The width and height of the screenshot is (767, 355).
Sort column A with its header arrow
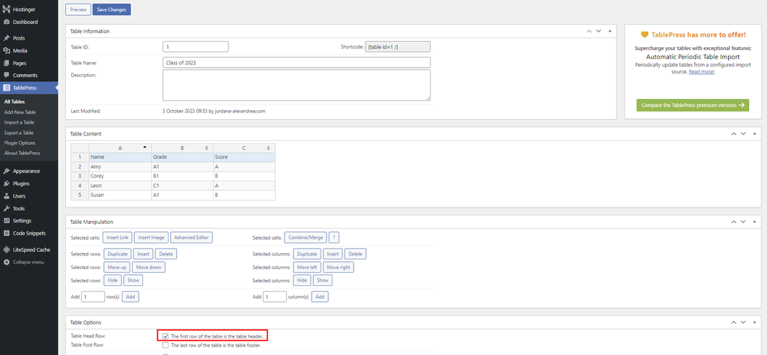(x=145, y=148)
